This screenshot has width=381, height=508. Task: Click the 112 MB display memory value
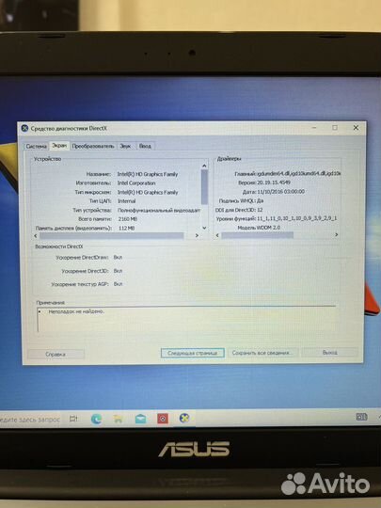(126, 228)
